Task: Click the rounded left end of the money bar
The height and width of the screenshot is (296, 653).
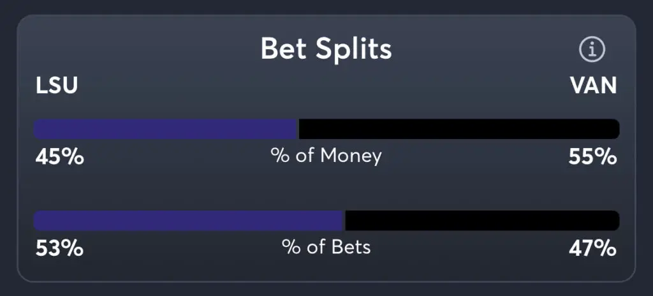Action: (x=38, y=129)
